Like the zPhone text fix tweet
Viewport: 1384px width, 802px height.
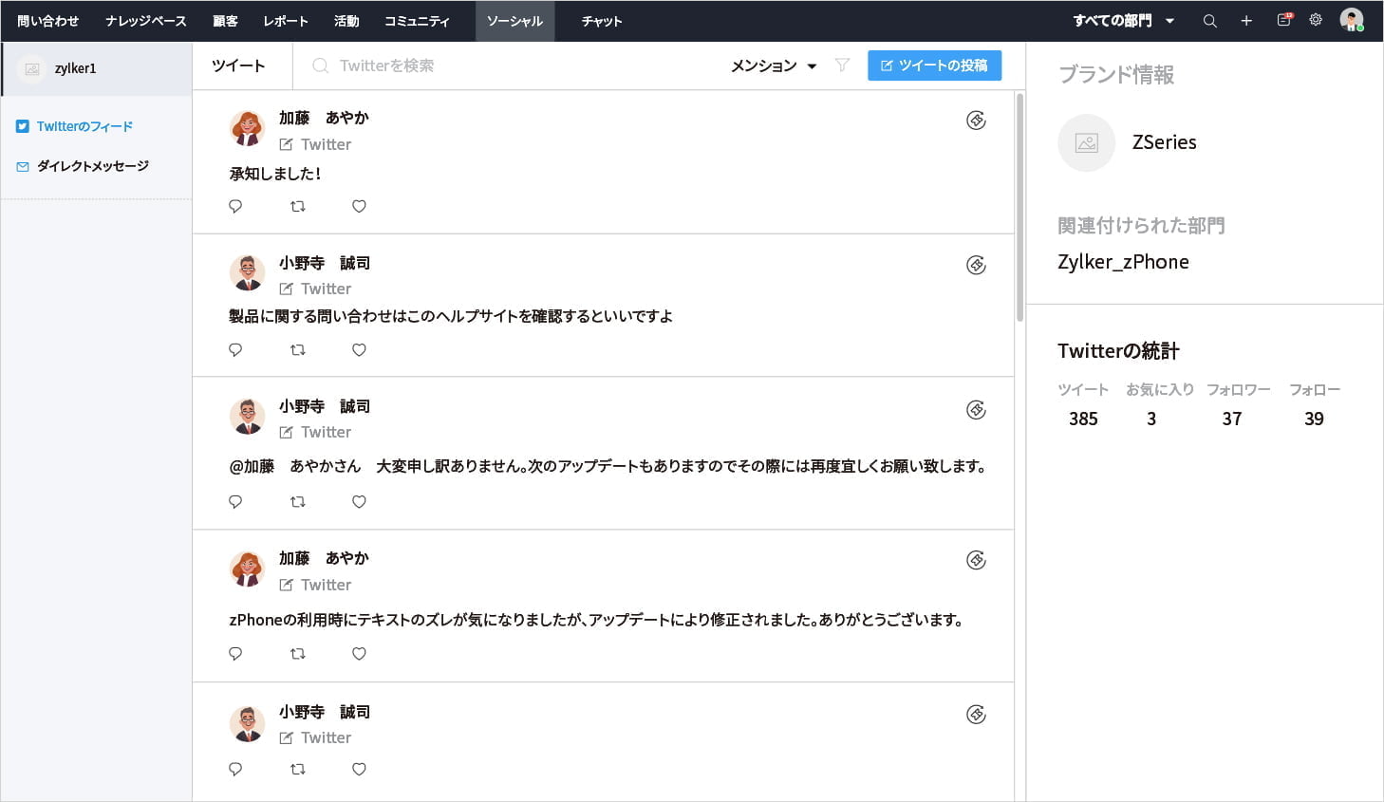click(359, 654)
